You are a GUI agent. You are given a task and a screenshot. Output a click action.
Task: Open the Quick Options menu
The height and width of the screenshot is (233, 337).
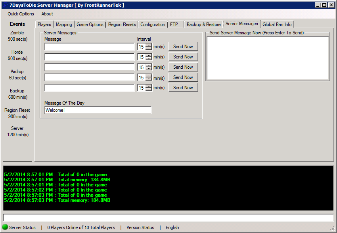(21, 14)
